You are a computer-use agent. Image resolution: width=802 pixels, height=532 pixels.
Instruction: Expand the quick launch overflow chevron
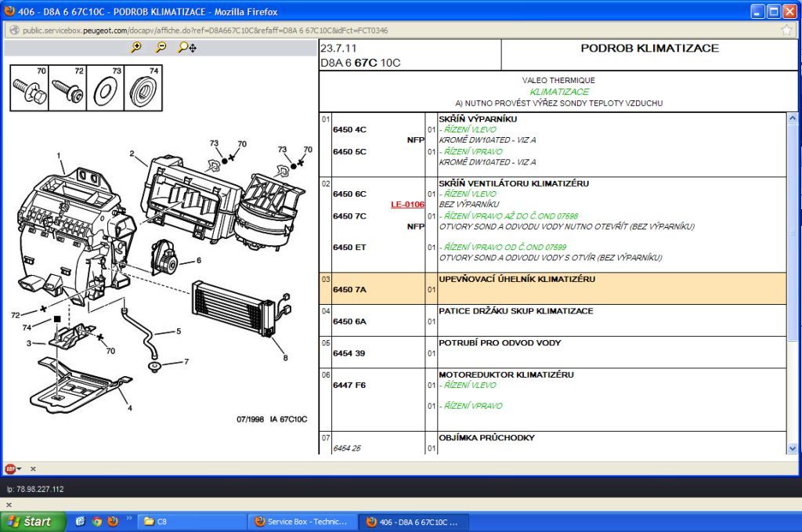[129, 518]
